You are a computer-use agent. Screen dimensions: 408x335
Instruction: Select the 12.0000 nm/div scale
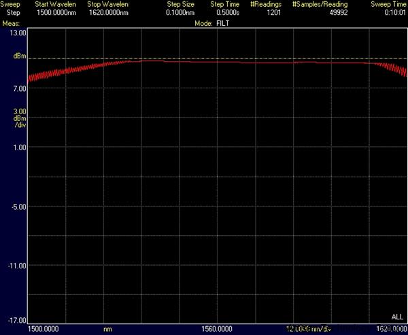click(x=309, y=329)
